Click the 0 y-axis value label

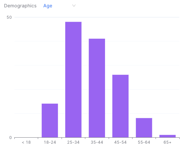click(x=10, y=138)
